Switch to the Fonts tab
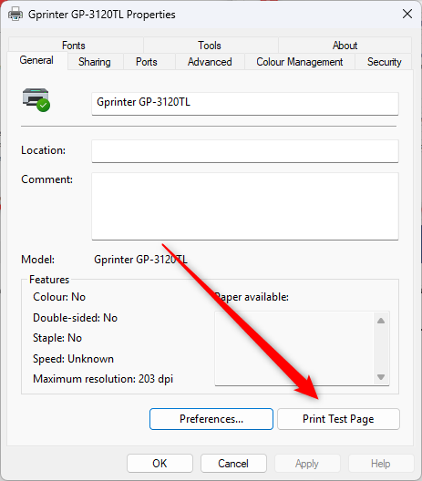This screenshot has width=422, height=481. [73, 46]
